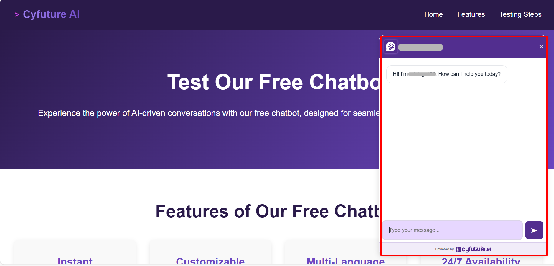Click the "Features of Our Free Chatbot" heading

click(268, 211)
